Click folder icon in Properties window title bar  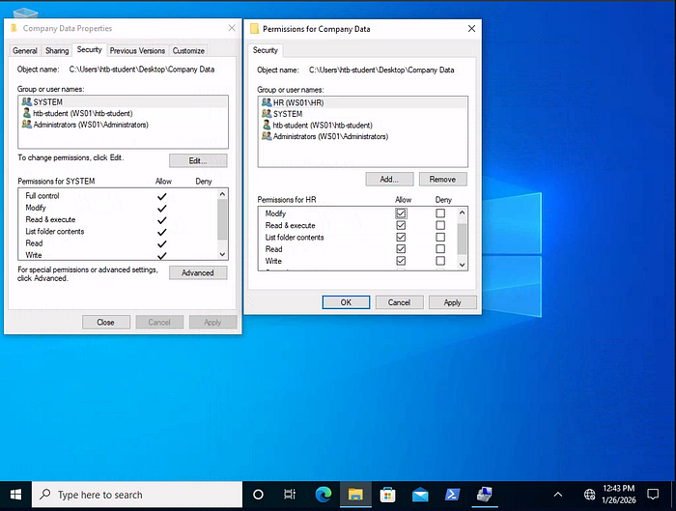pos(14,28)
